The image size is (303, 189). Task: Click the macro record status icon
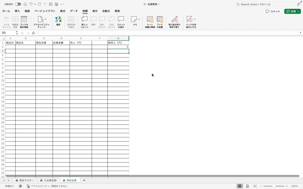pyautogui.click(x=20, y=186)
